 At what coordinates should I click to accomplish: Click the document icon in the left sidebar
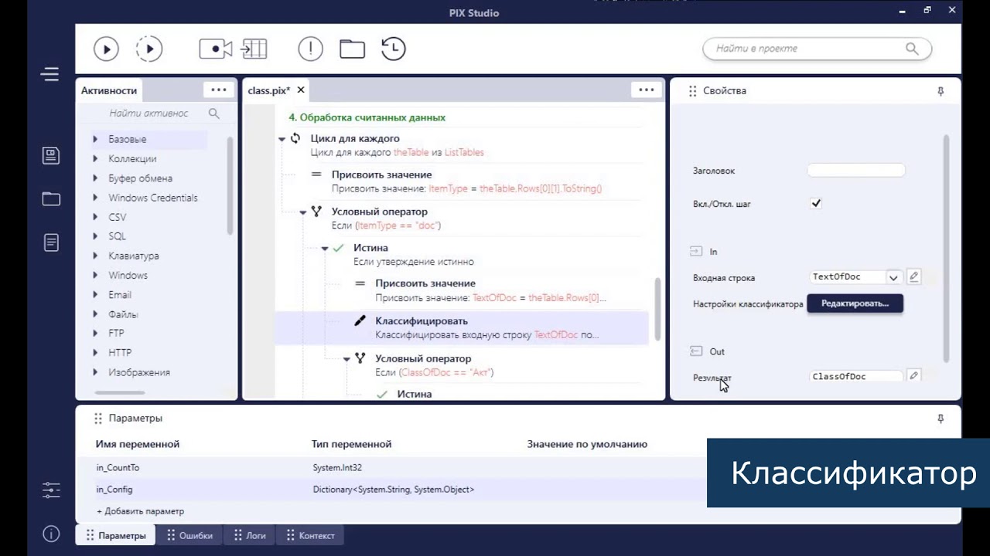coord(51,242)
